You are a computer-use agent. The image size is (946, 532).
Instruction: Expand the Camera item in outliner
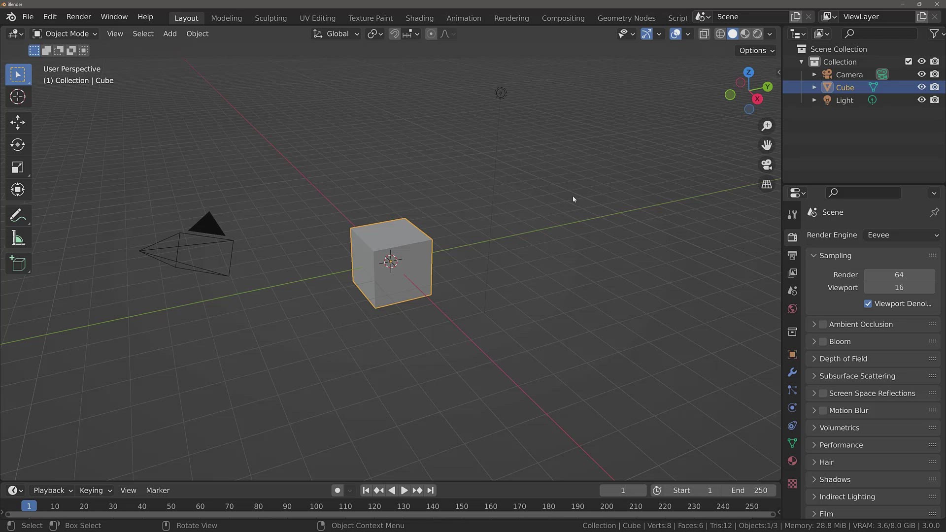[x=814, y=74]
